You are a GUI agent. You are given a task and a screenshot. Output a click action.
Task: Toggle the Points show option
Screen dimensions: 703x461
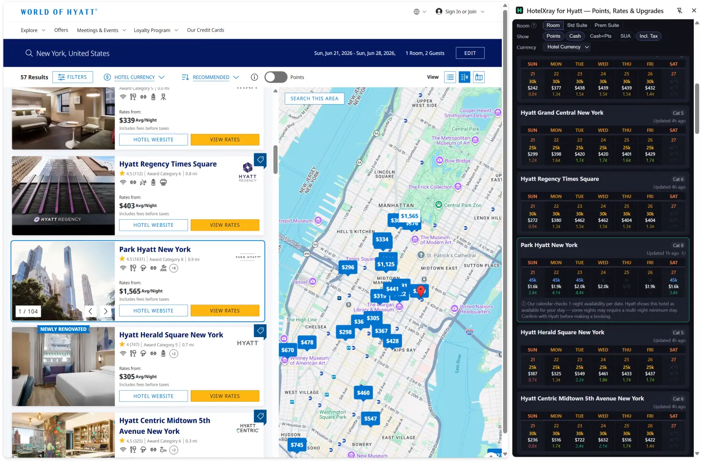point(553,36)
